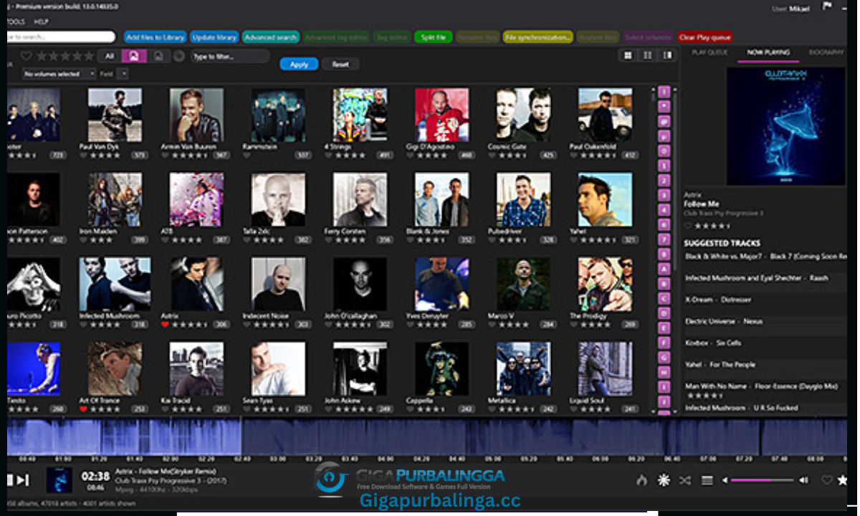Click Add files to Library
860x516 pixels.
point(156,37)
